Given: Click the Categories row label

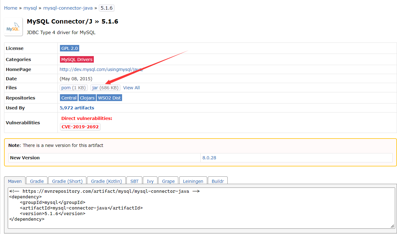Looking at the screenshot, I should (x=18, y=60).
